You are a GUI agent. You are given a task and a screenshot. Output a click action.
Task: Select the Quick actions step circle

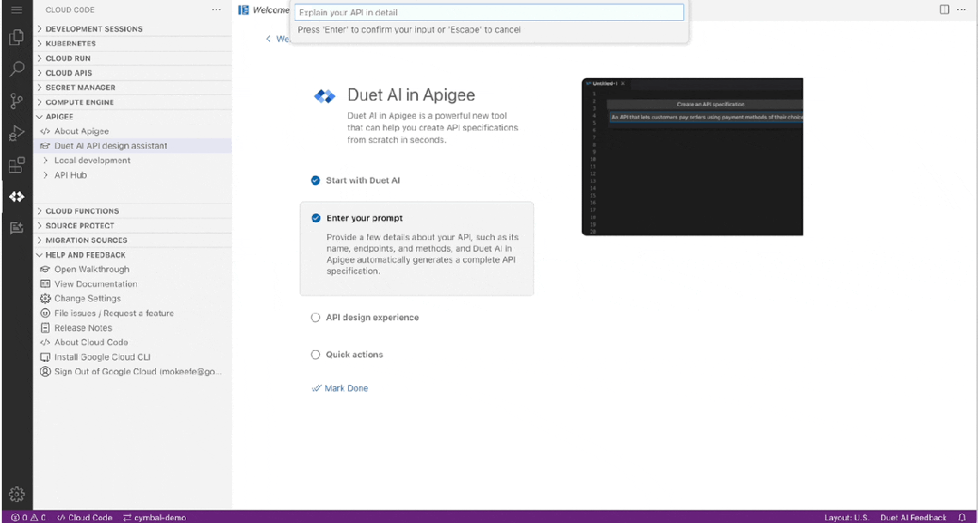tap(315, 354)
